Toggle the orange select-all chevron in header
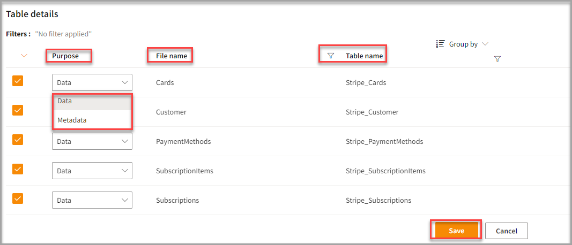Viewport: 572px width, 245px height. point(24,56)
